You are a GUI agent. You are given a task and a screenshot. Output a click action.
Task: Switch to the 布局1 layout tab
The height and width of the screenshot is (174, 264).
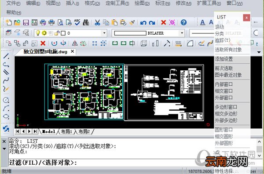click(66, 131)
